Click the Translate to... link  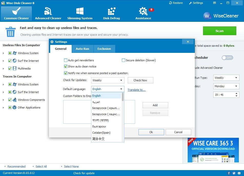[x=136, y=90]
